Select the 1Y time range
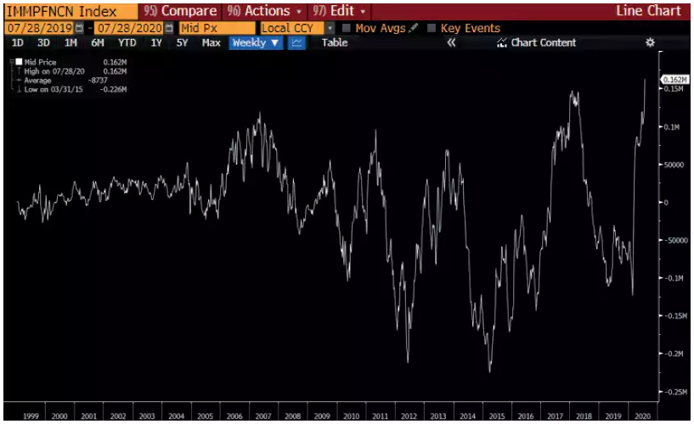 click(156, 43)
